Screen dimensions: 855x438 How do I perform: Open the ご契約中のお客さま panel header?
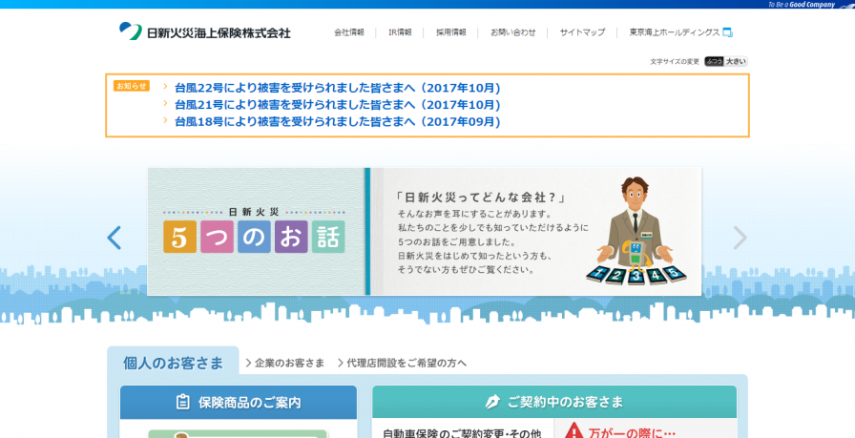(554, 403)
